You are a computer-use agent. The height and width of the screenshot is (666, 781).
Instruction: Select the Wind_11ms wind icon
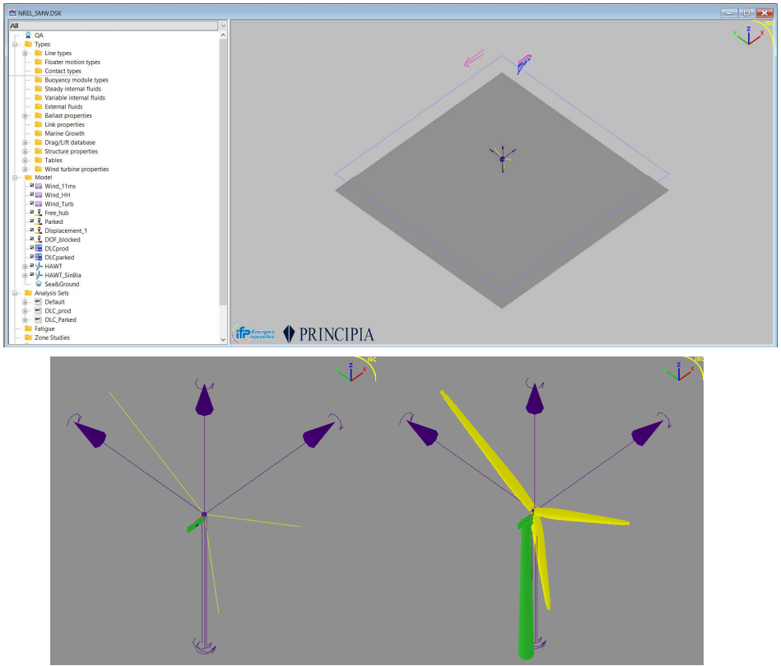click(x=39, y=186)
